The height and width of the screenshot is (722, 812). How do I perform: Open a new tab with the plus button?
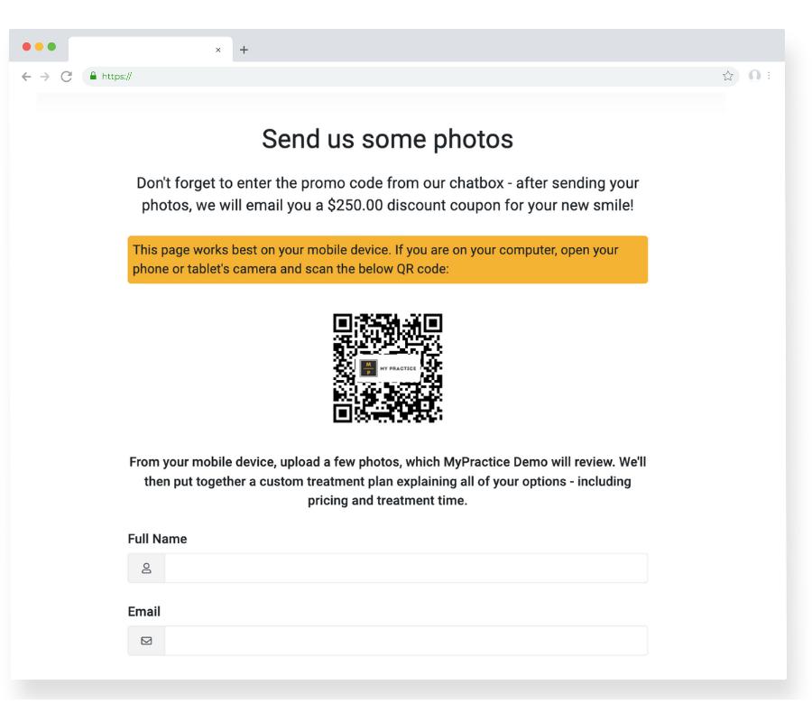tap(244, 50)
